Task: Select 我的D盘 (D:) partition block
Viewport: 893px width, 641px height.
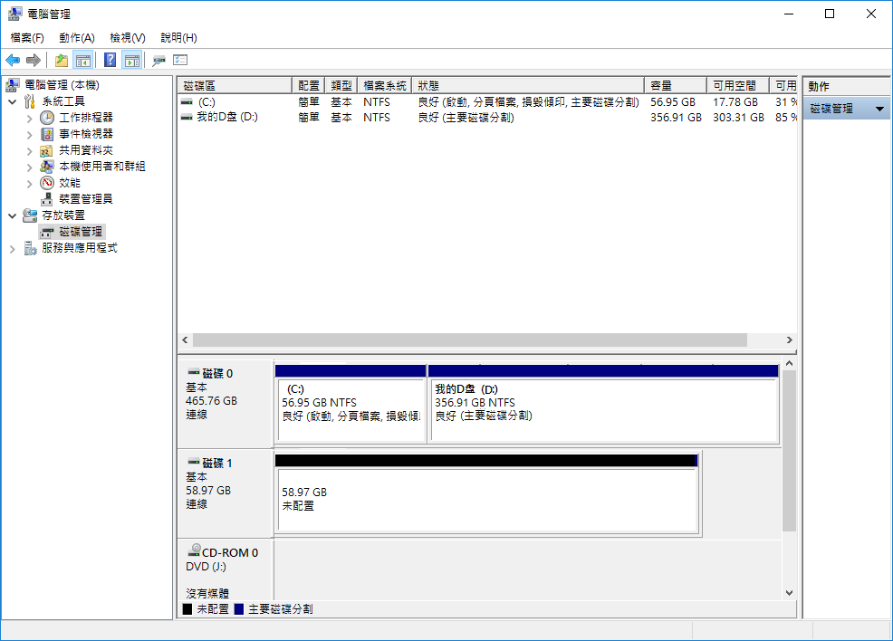Action: (604, 404)
